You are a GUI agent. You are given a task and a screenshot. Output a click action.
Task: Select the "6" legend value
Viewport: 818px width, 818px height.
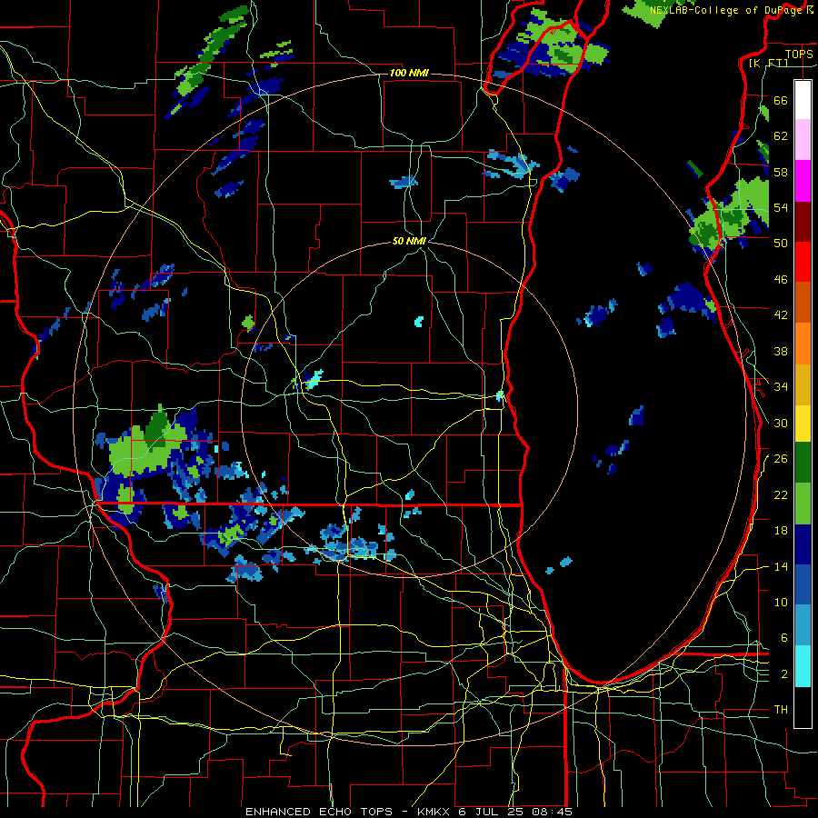(x=784, y=638)
